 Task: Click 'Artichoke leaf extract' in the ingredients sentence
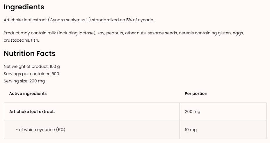[25, 20]
